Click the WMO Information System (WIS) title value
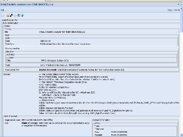This screenshot has height=137, width=183. coord(55,61)
